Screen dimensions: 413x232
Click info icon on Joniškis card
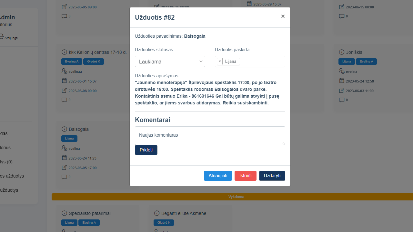point(342,52)
